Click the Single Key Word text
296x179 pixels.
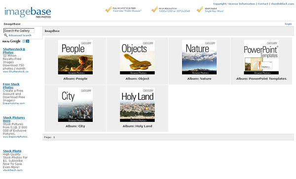214,11
